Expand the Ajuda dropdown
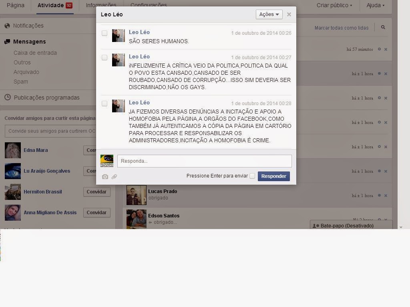Image resolution: width=410 pixels, height=307 pixels. pyautogui.click(x=376, y=5)
